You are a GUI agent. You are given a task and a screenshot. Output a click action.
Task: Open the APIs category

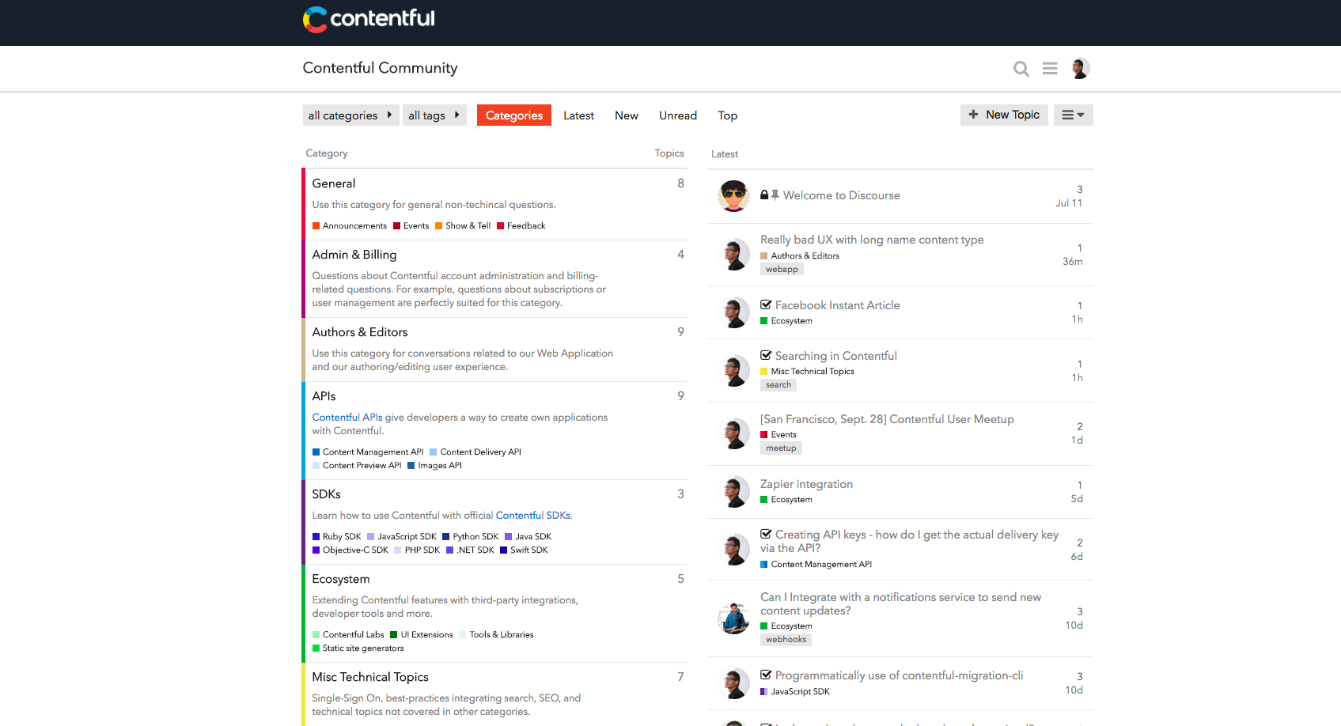click(x=324, y=396)
